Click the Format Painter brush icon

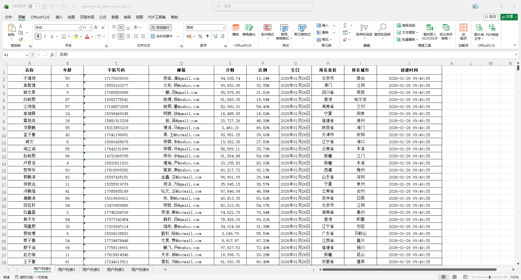(21, 39)
